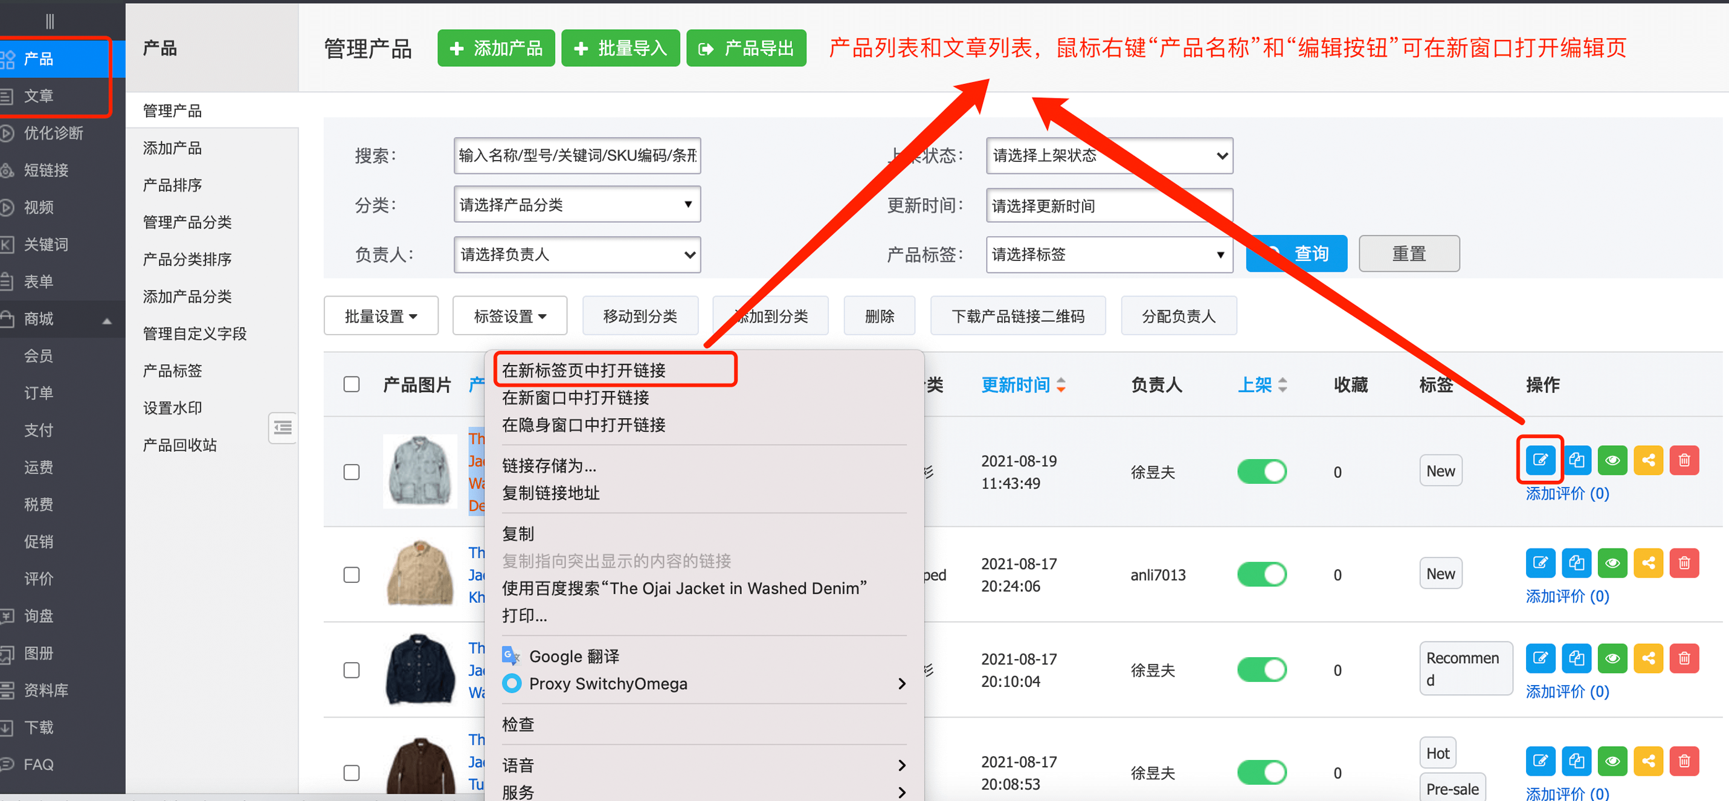Click the denim jacket product thumbnail
Viewport: 1729px width, 801px height.
tap(420, 471)
